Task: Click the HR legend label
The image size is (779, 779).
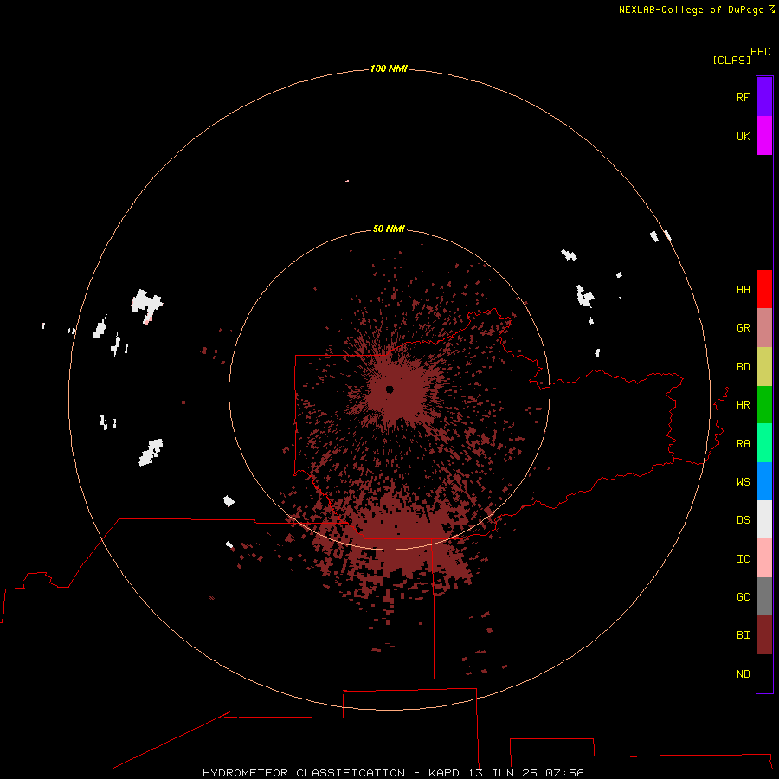Action: point(744,405)
